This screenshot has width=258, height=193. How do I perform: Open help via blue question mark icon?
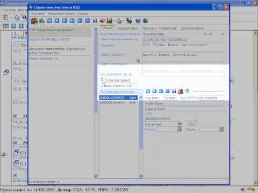[x=138, y=21]
